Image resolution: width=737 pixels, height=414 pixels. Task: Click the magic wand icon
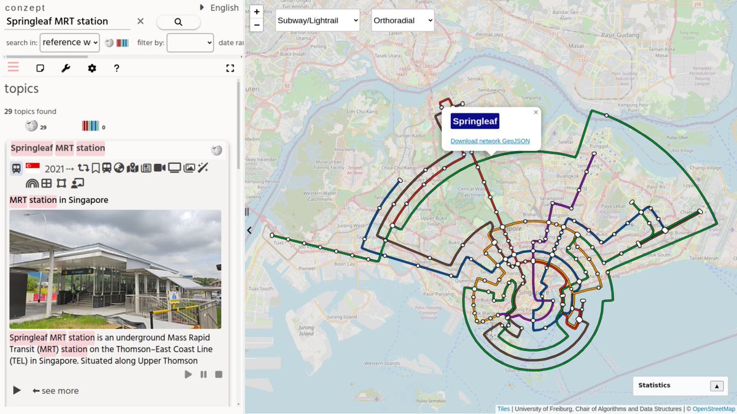click(x=203, y=168)
